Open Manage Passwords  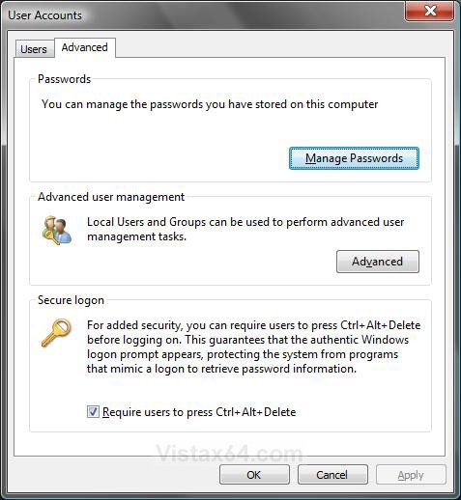(x=354, y=158)
